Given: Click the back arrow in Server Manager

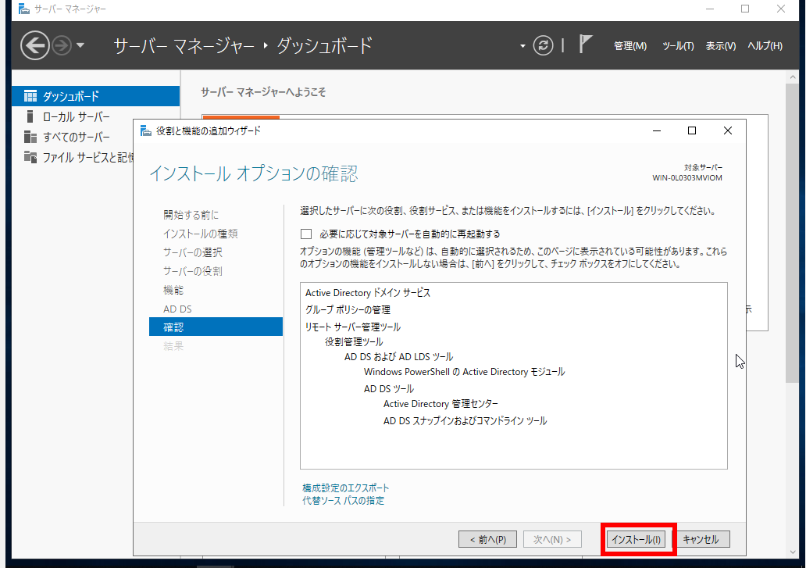Looking at the screenshot, I should pyautogui.click(x=35, y=46).
